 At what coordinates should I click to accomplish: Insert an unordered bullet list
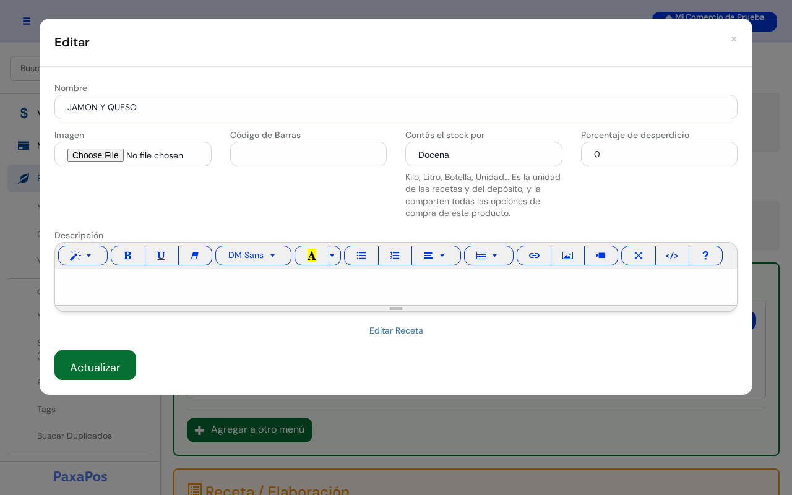point(361,256)
